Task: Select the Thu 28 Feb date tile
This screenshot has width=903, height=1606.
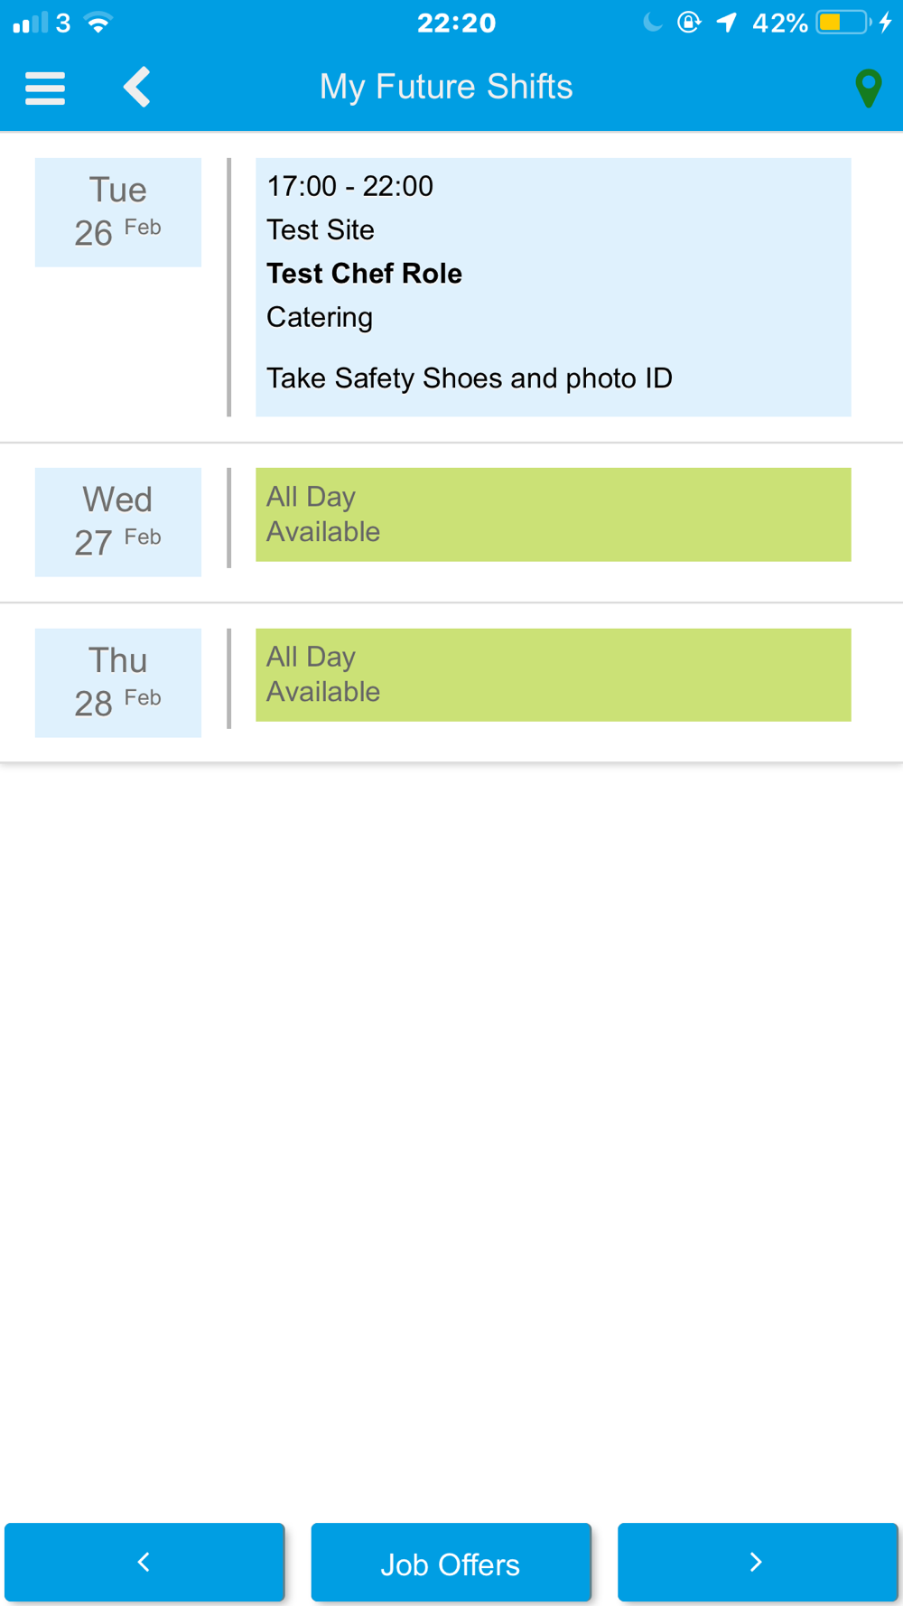Action: coord(118,683)
